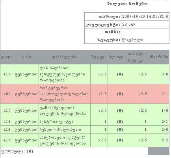171x158 pixels.
Task: Click the ბლოკი column header
Action: coord(116,57)
